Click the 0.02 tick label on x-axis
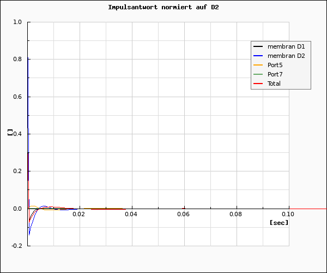This screenshot has height=273, width=327. [80, 214]
